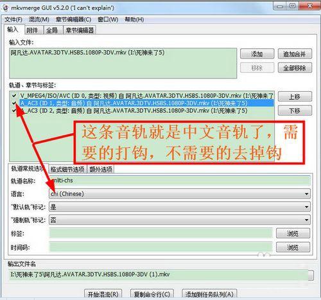Open the "强制轨"标记 dropdown
The width and height of the screenshot is (321, 300).
pyautogui.click(x=180, y=220)
